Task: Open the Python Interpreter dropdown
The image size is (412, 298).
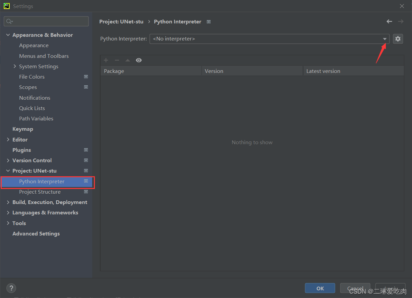Action: tap(385, 39)
